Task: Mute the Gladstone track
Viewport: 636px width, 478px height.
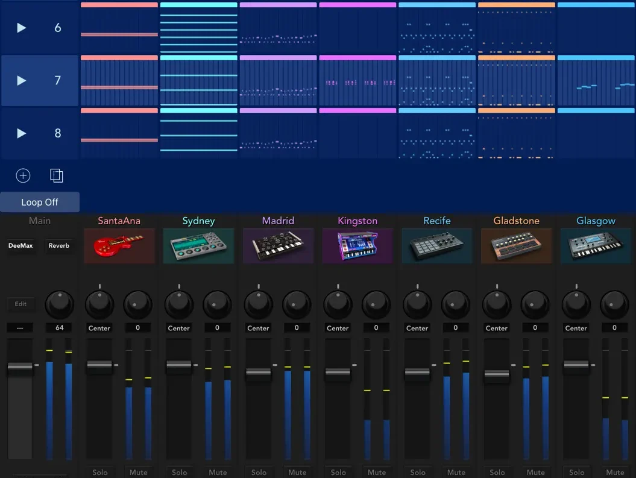Action: coord(536,473)
